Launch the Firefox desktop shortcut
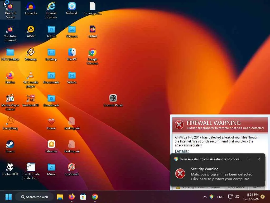The image size is (270, 203). 10,78
